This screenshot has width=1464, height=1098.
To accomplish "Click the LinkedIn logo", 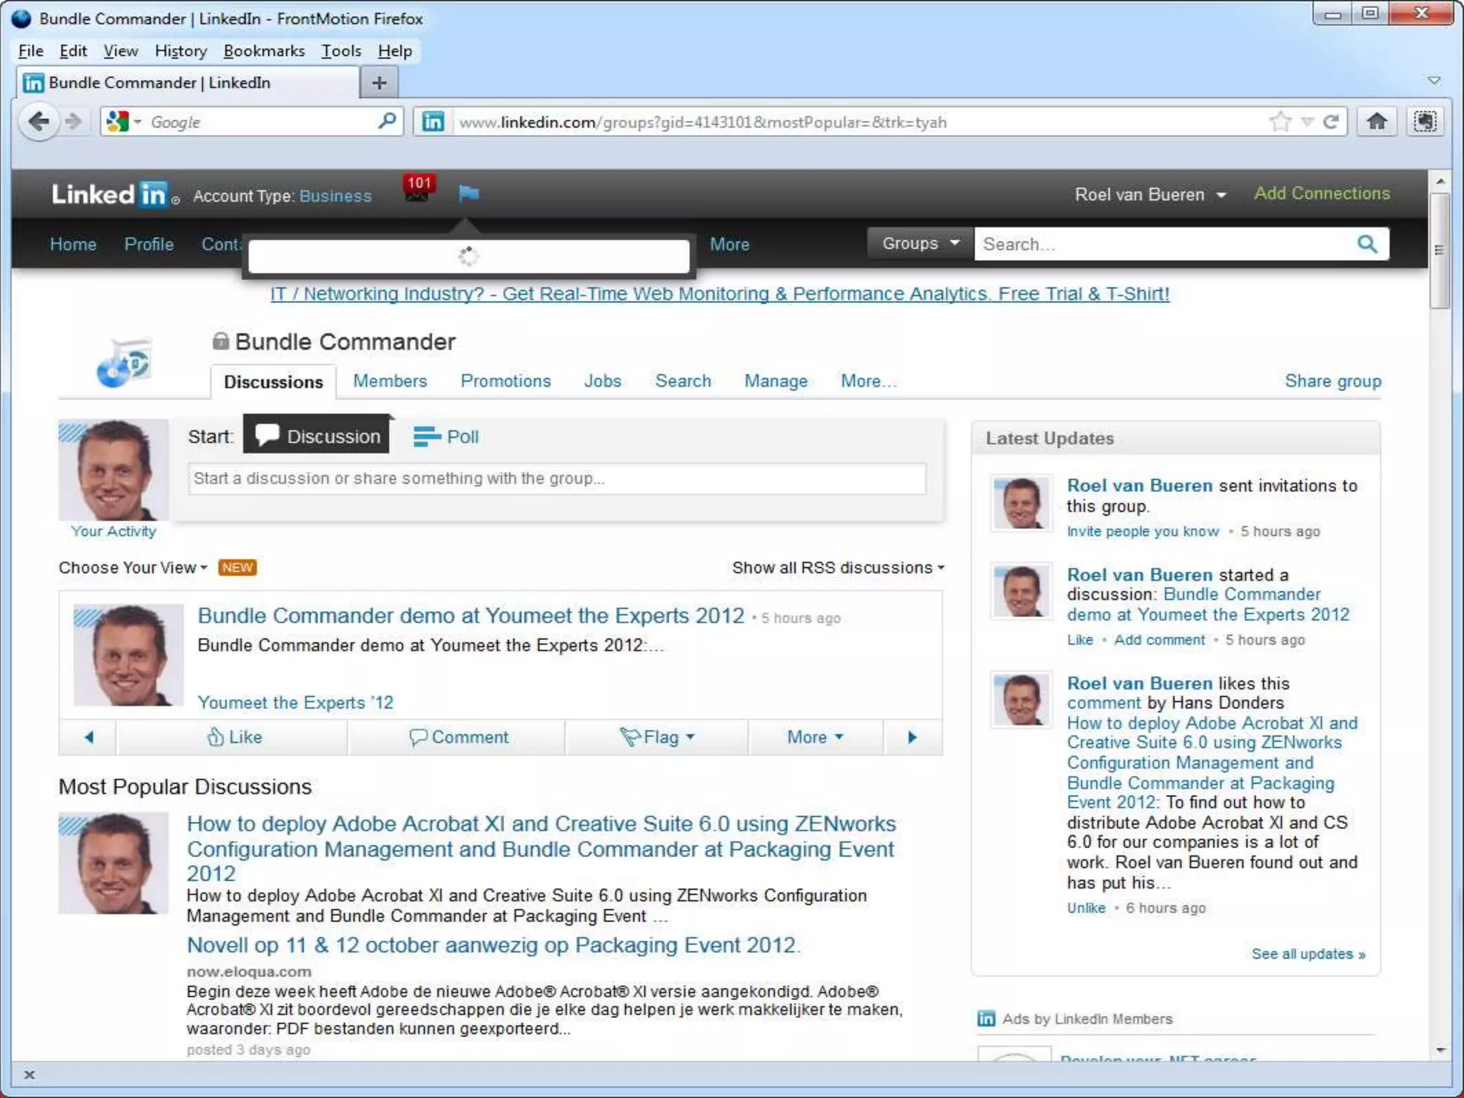I will [x=110, y=194].
